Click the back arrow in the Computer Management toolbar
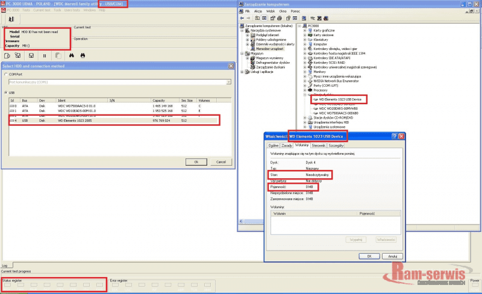This screenshot has height=294, width=482. coord(242,17)
